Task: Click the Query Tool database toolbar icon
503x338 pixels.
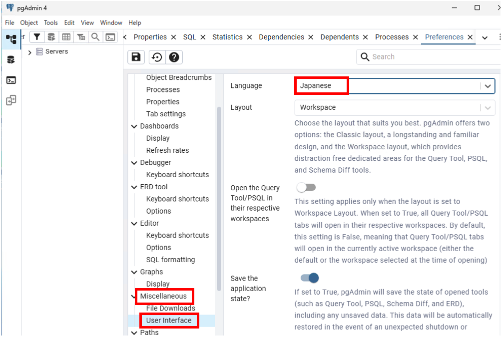Action: (51, 37)
